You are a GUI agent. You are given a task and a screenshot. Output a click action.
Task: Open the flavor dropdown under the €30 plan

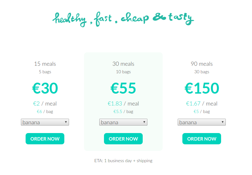point(45,122)
